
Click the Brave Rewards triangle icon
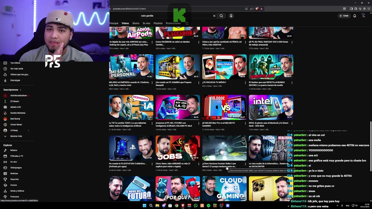click(261, 9)
